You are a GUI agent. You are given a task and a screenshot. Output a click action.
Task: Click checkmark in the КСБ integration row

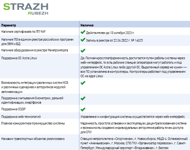click(x=83, y=83)
